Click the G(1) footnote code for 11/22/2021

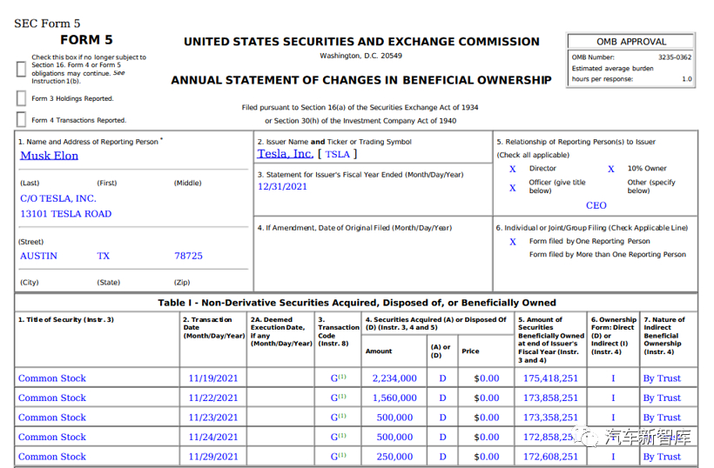coord(338,398)
